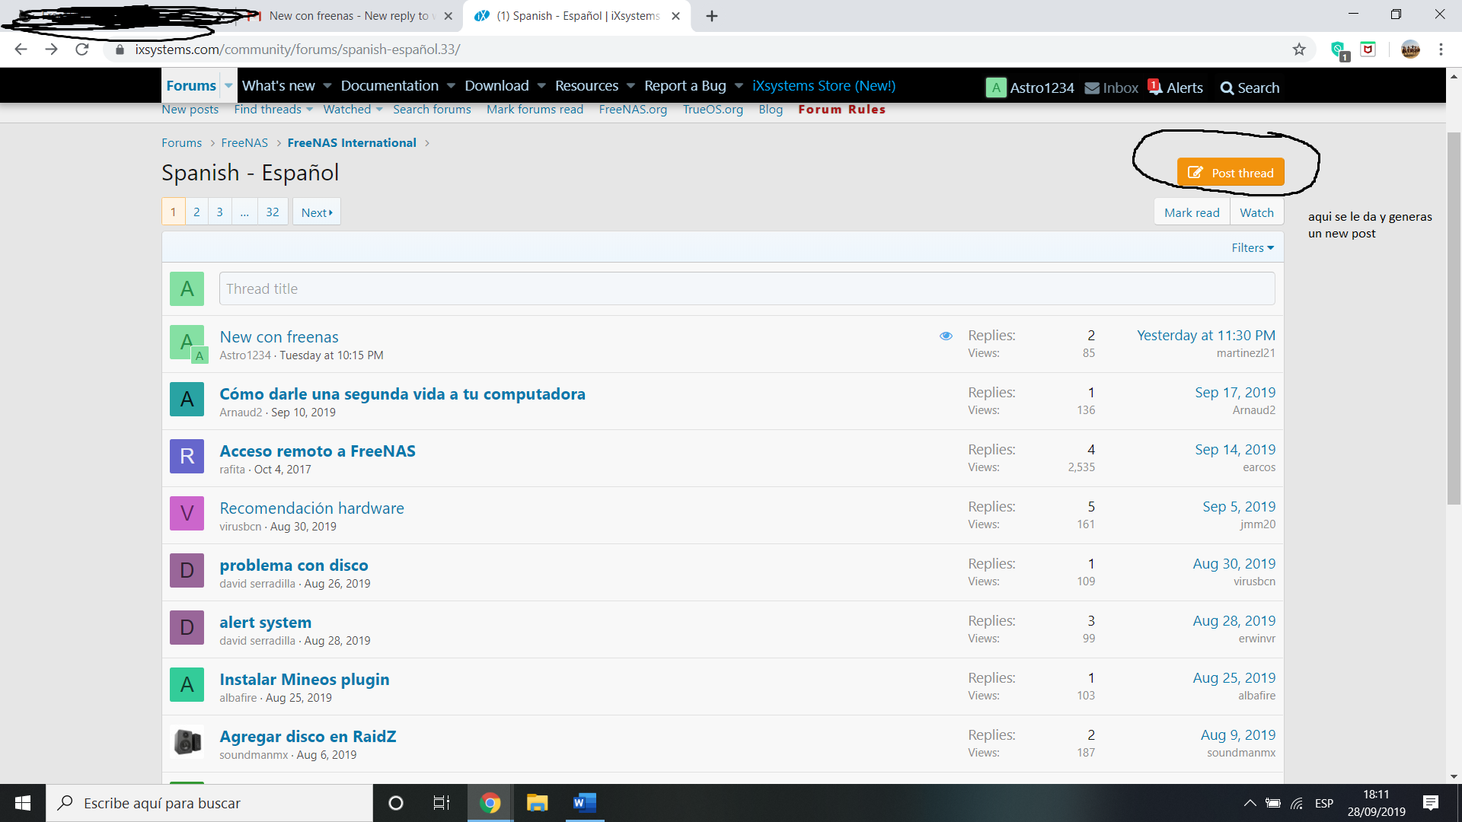The image size is (1462, 822).
Task: Expand the Find threads submenu
Action: click(309, 110)
